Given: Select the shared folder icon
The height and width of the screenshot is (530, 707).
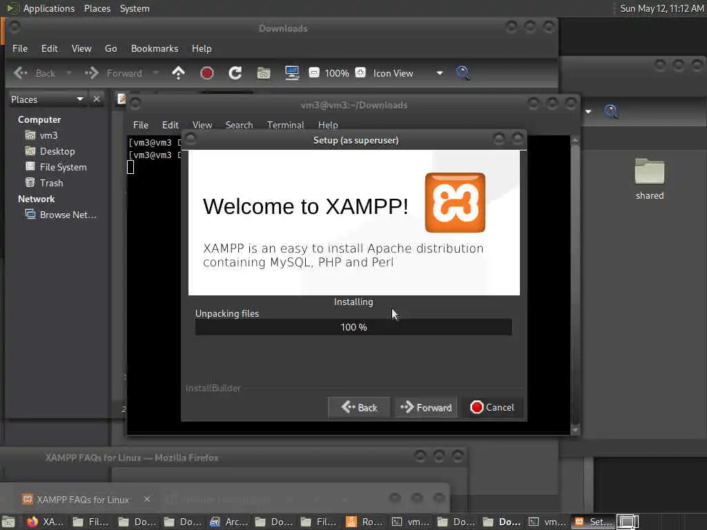Looking at the screenshot, I should coord(649,179).
